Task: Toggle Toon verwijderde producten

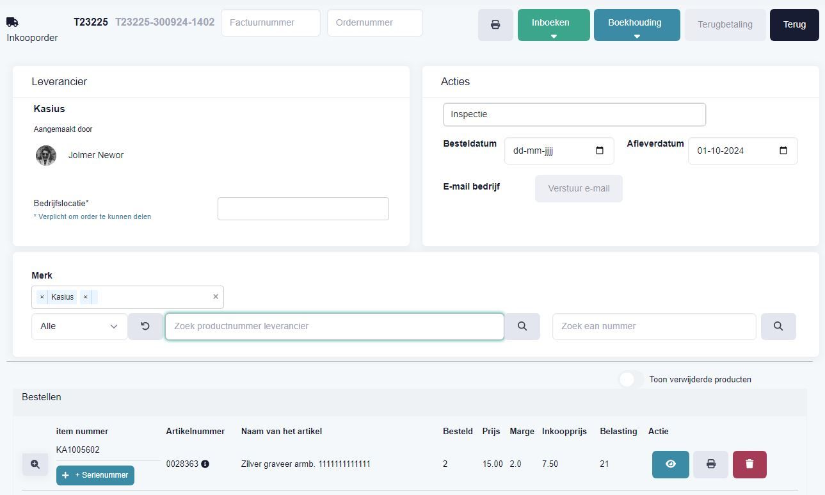Action: click(x=628, y=379)
